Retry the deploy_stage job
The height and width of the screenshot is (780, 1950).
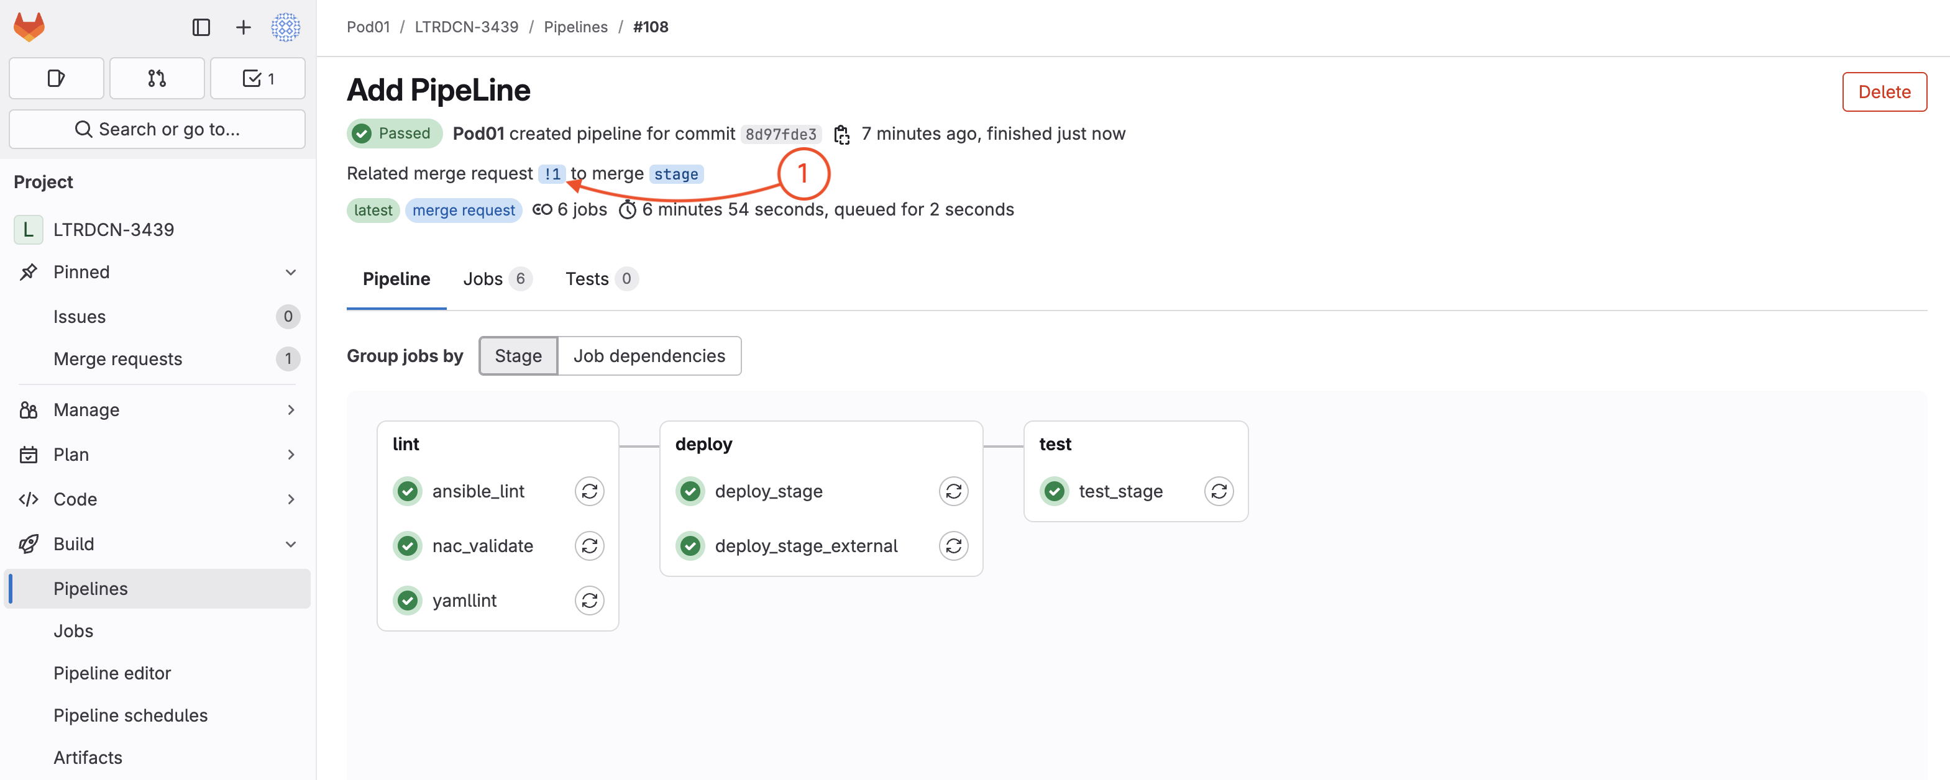(954, 491)
